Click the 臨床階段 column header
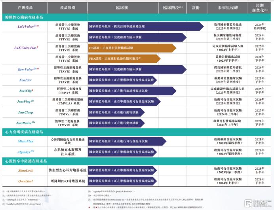 173,8
